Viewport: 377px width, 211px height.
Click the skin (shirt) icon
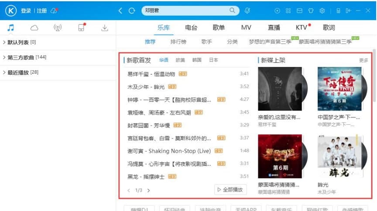pyautogui.click(x=311, y=10)
